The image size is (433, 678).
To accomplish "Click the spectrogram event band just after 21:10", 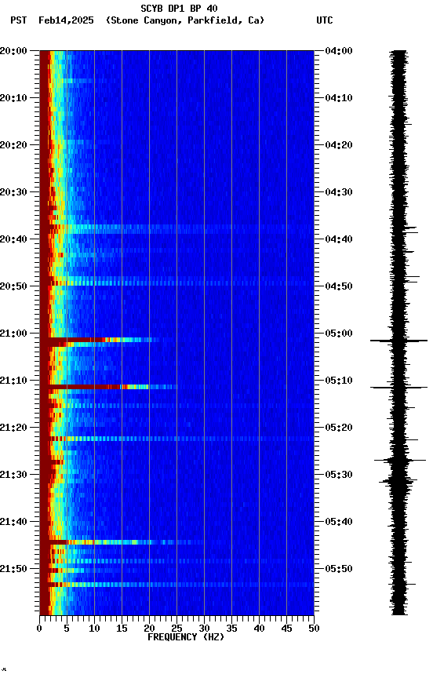I will 109,387.
